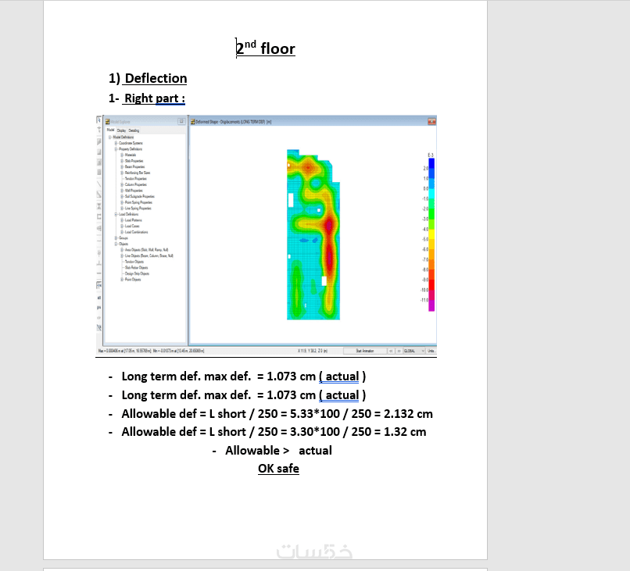Viewport: 630px width, 571px height.
Task: Expand the Reinforcing Bar Sizes node
Action: [x=122, y=173]
